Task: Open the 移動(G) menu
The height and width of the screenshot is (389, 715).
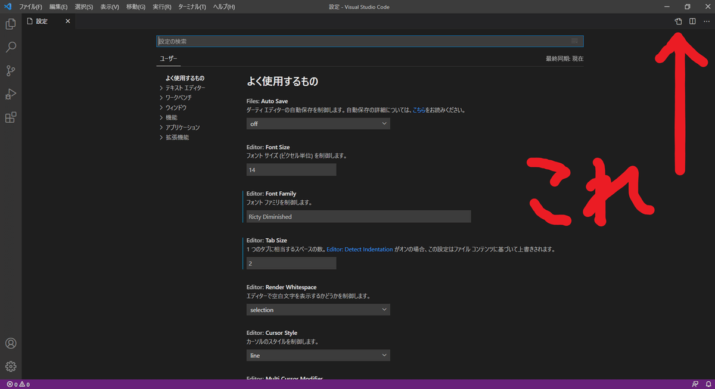Action: click(x=136, y=7)
